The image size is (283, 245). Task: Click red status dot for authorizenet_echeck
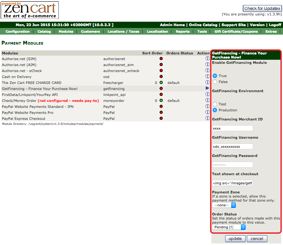pyautogui.click(x=161, y=70)
